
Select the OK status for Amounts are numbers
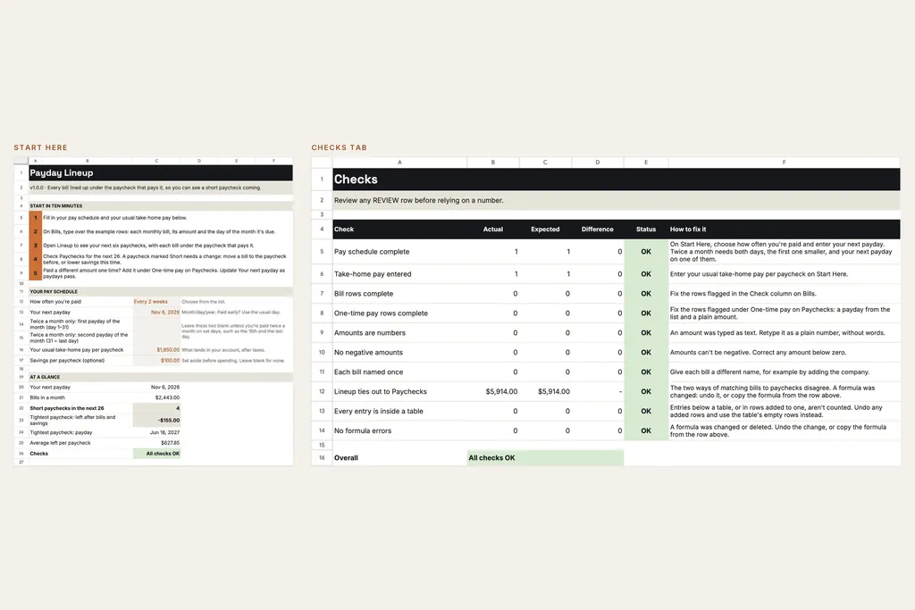(x=646, y=332)
